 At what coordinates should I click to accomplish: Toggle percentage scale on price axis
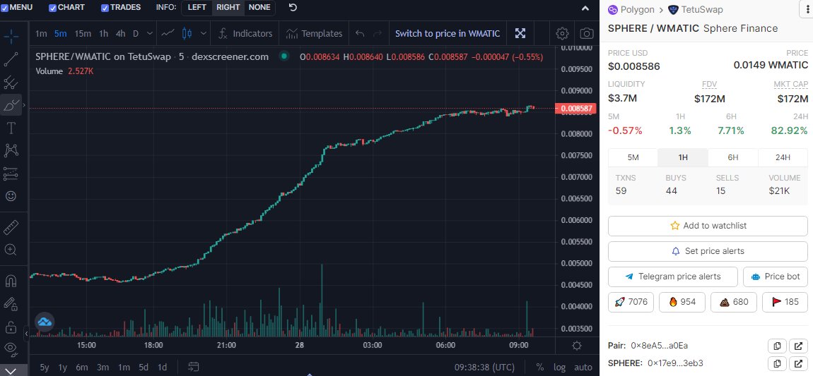(539, 368)
